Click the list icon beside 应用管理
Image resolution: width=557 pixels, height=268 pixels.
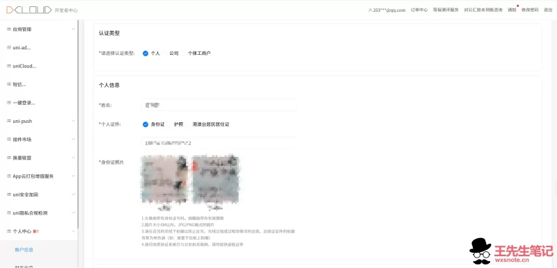(x=9, y=29)
